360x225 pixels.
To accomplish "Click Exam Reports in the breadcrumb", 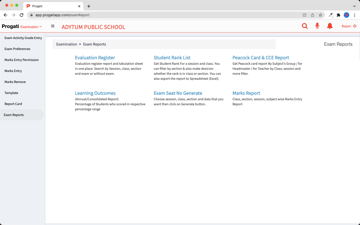I will pyautogui.click(x=94, y=44).
